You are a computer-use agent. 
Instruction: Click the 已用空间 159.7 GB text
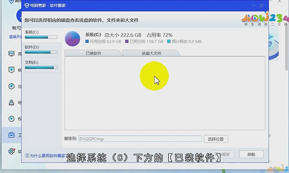pyautogui.click(x=146, y=42)
